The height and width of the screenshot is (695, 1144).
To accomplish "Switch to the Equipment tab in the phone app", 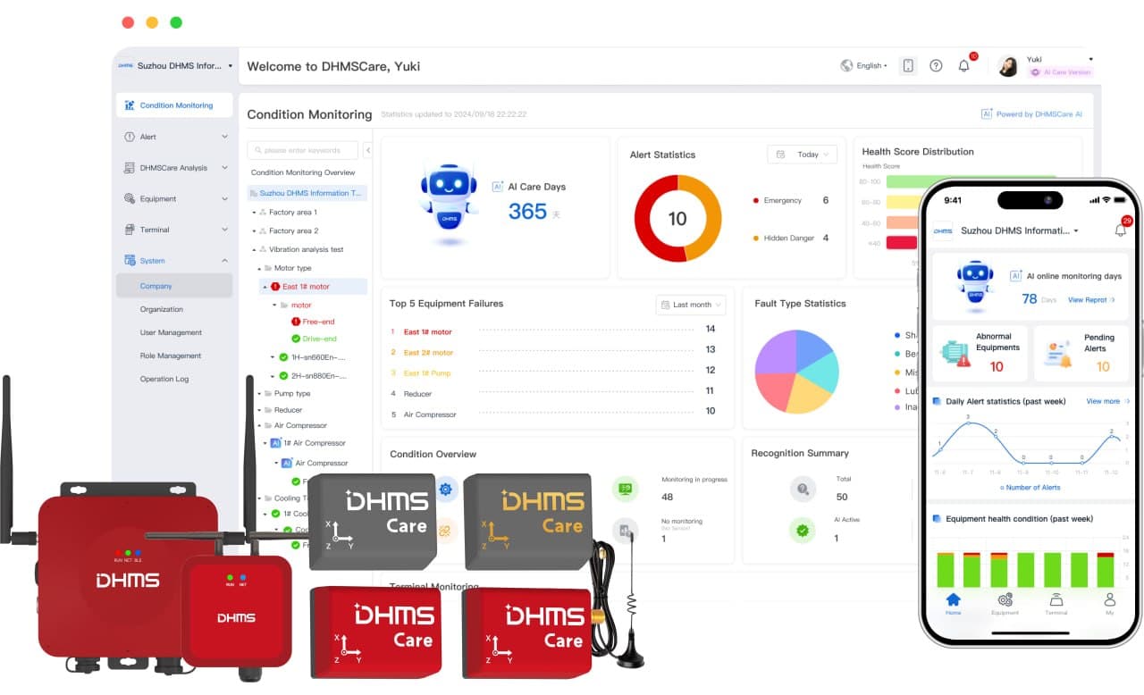I will coord(1005,604).
